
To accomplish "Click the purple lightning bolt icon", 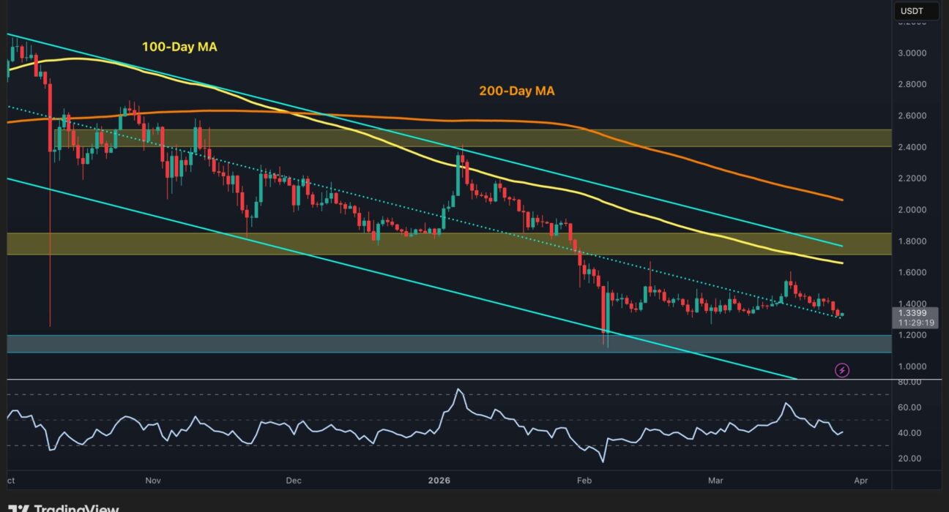I will coord(842,370).
